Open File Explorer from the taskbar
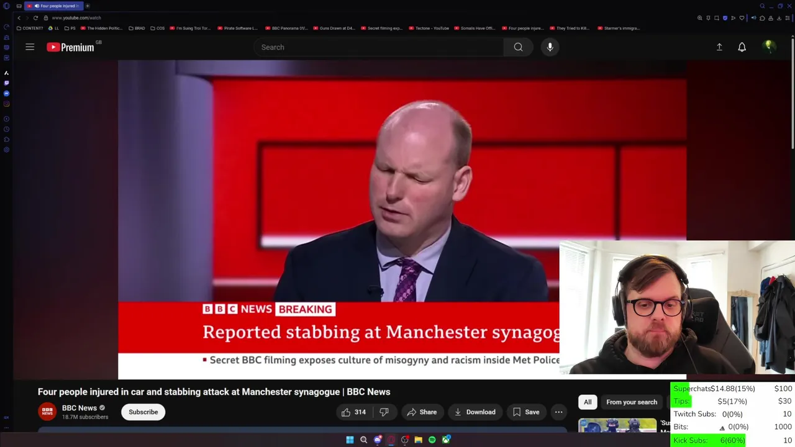The height and width of the screenshot is (447, 795). pos(418,440)
